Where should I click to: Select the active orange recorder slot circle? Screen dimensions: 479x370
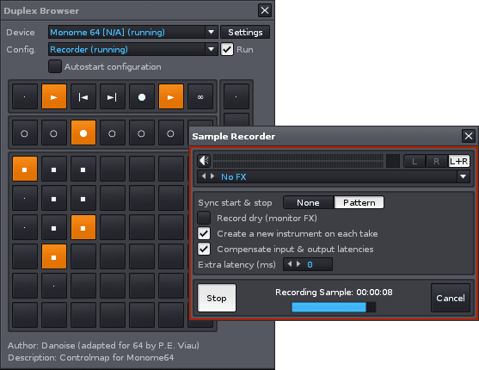click(x=83, y=133)
